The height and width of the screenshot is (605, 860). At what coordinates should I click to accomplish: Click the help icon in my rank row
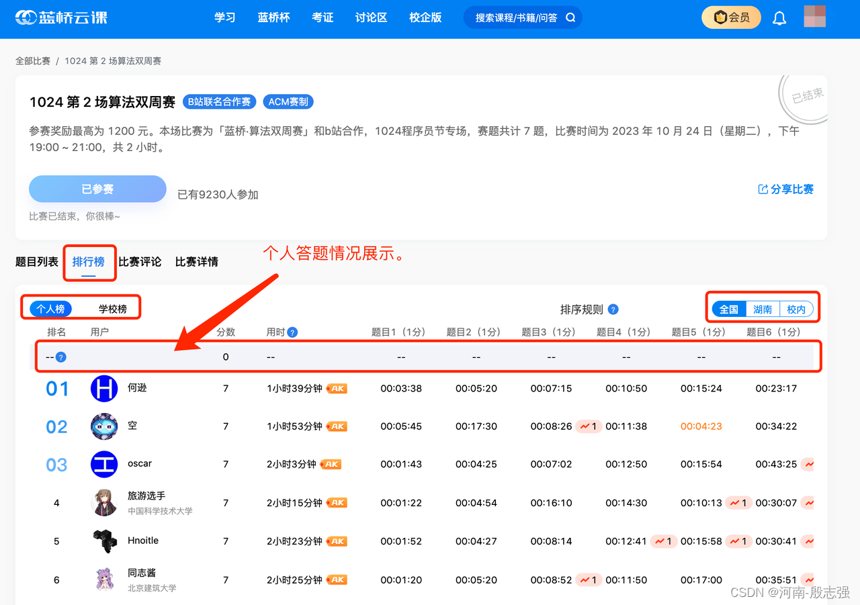(x=60, y=357)
